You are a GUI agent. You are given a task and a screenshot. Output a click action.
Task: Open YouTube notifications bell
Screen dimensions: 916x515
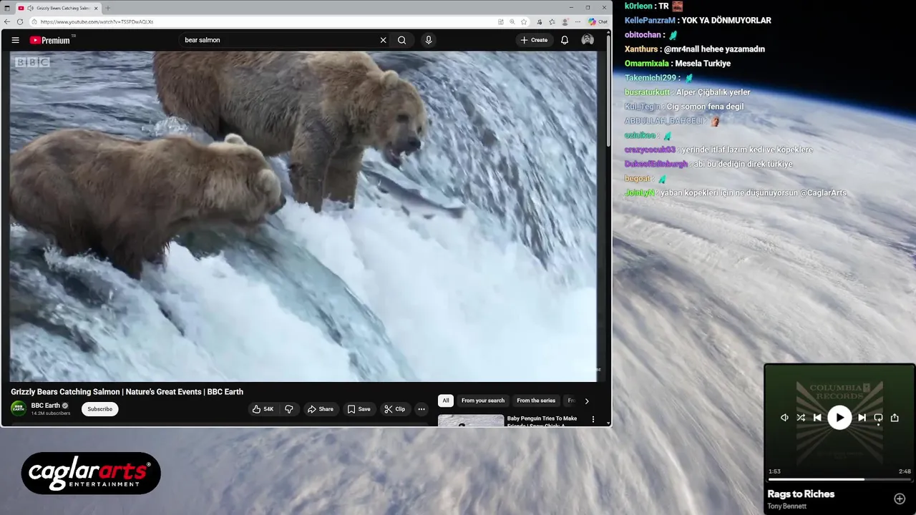pos(565,40)
